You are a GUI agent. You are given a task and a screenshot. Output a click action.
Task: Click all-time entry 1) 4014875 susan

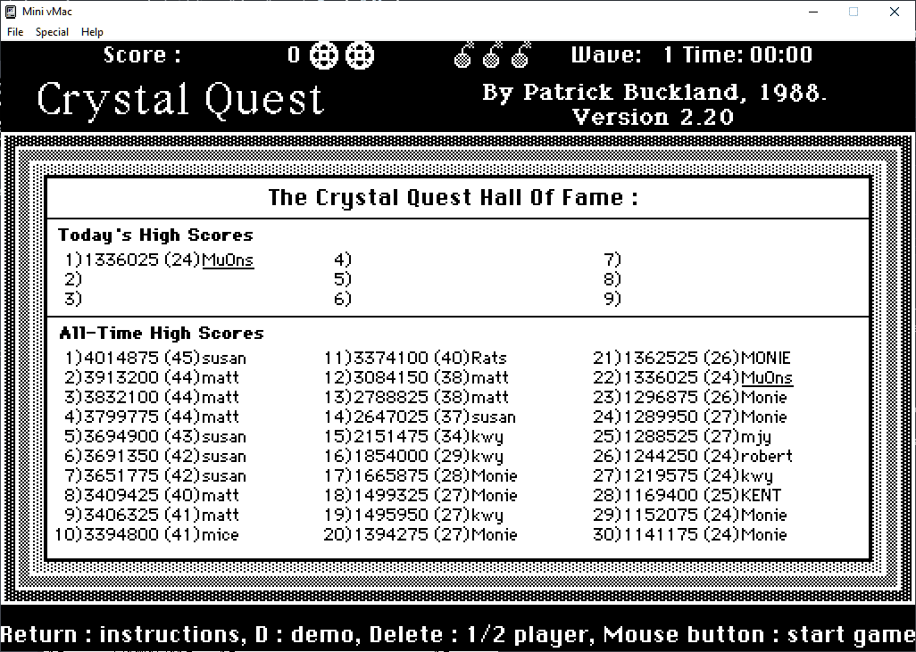pyautogui.click(x=155, y=358)
